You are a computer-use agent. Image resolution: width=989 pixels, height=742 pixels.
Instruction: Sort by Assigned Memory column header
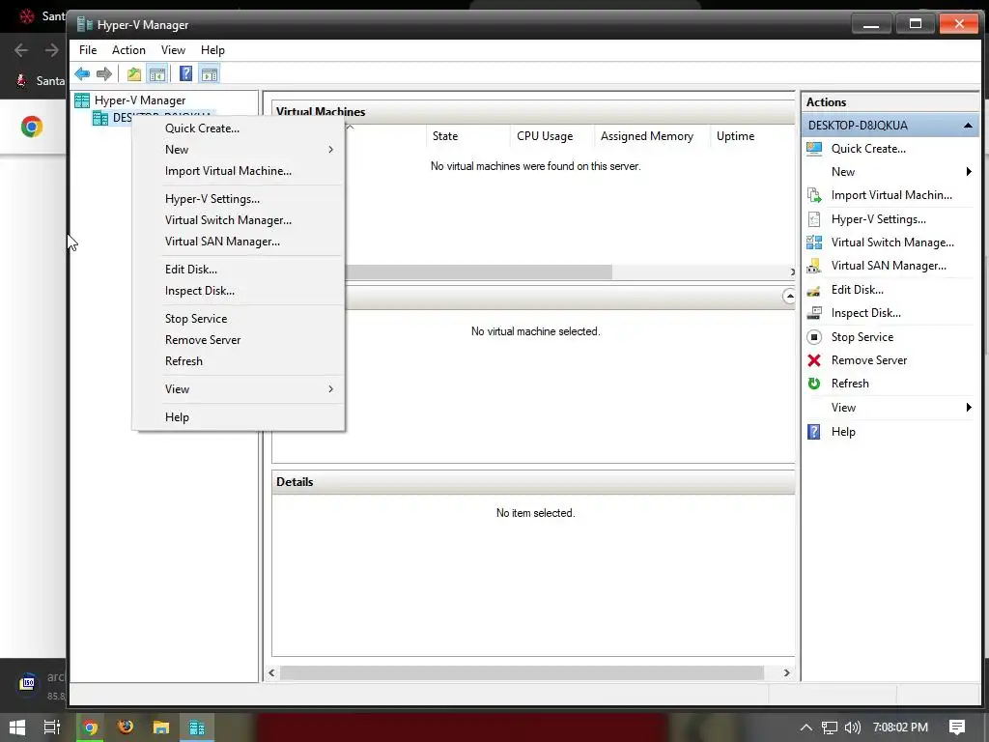coord(652,136)
